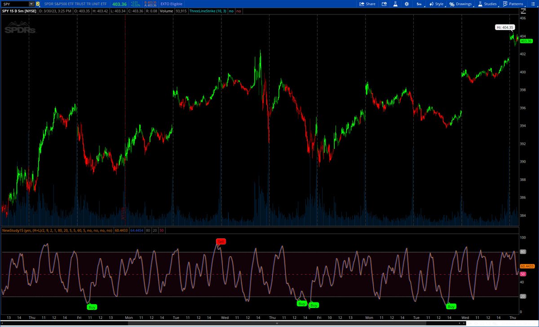Click the NewStudy15 study label
Screen dimensions: 539x327
tap(57, 230)
